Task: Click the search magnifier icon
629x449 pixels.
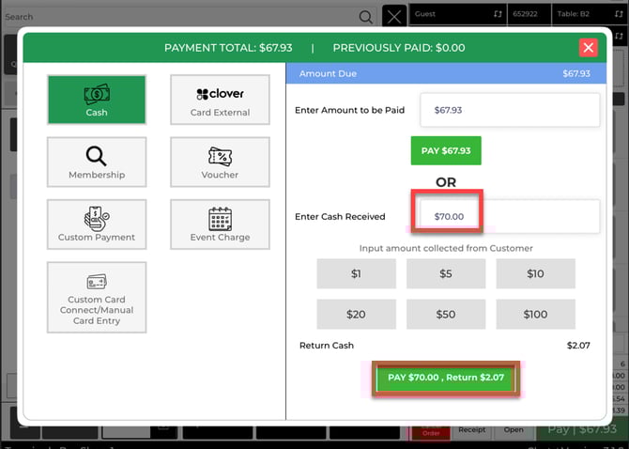Action: [365, 17]
